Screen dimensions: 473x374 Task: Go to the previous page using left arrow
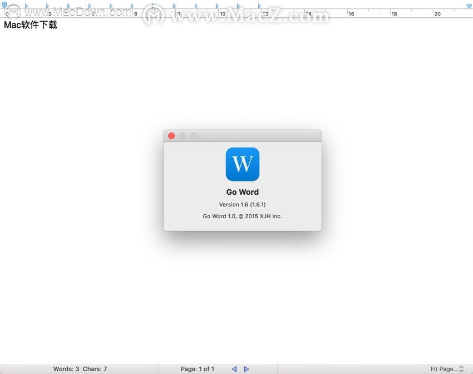pos(234,369)
